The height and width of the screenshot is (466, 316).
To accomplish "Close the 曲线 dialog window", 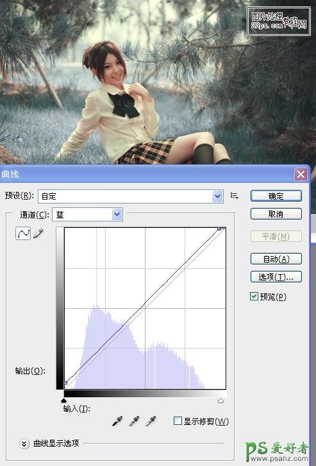I will [301, 174].
